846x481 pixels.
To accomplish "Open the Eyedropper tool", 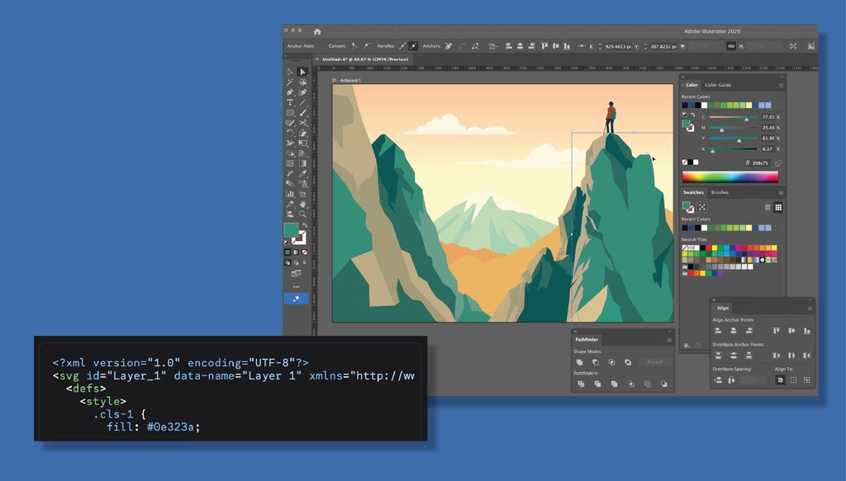I will click(302, 171).
